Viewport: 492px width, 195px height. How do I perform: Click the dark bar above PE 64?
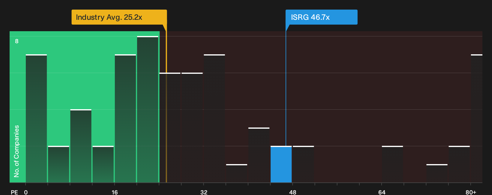tap(392, 164)
